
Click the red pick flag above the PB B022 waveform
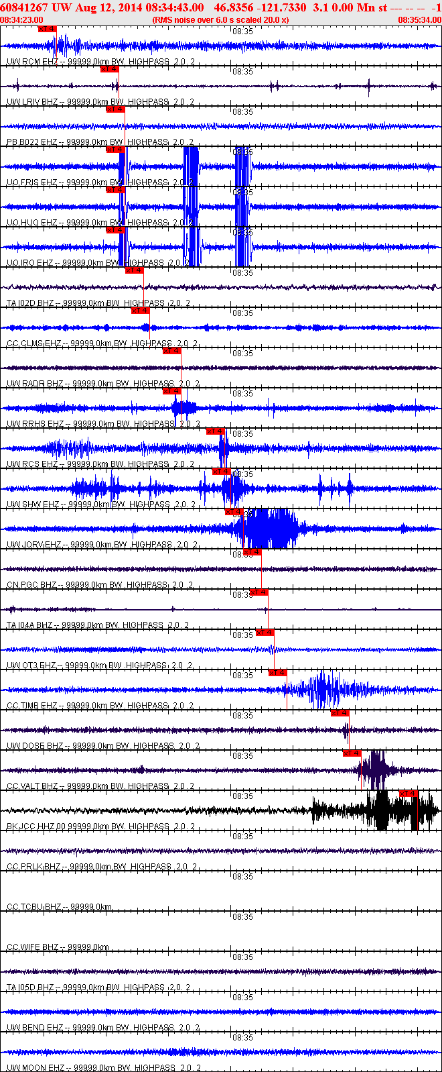116,109
